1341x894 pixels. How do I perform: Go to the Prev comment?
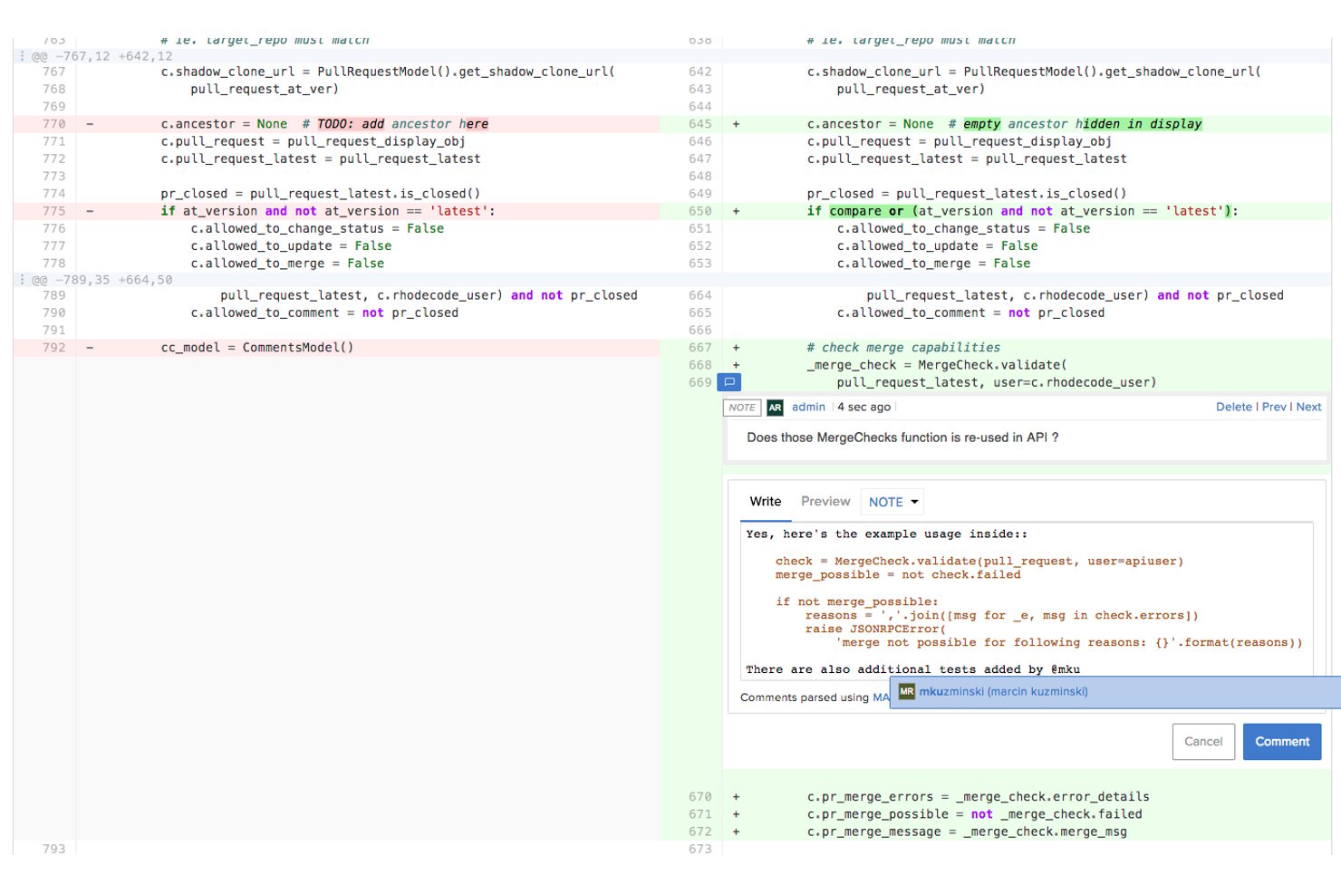pyautogui.click(x=1274, y=408)
